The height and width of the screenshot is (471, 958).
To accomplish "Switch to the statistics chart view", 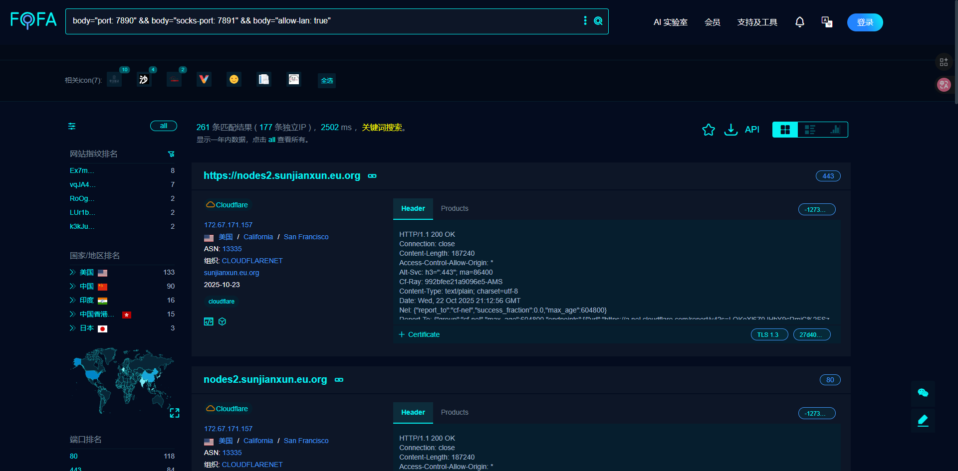I will point(835,130).
